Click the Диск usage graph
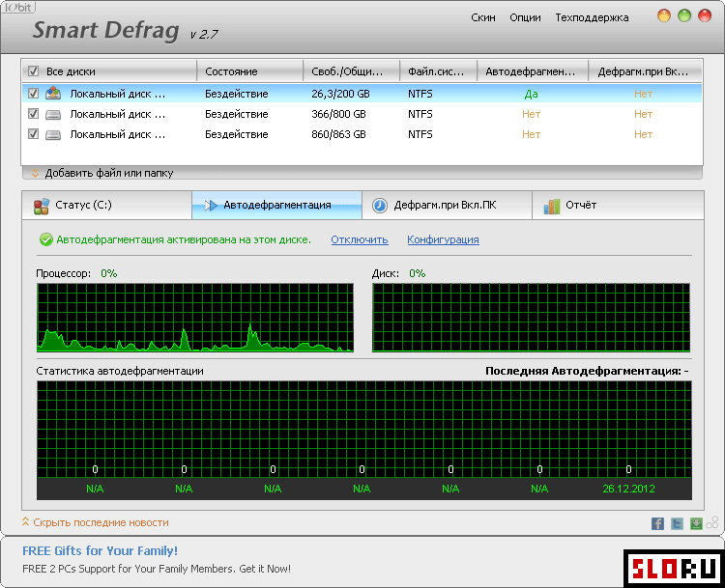Viewport: 725px width, 588px height. point(532,318)
